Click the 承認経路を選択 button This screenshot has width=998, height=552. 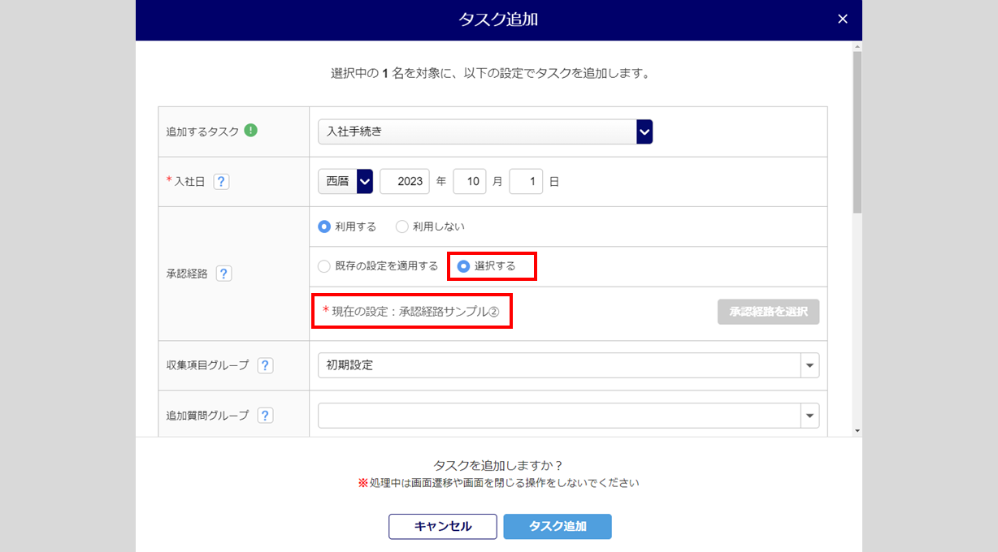pos(768,312)
